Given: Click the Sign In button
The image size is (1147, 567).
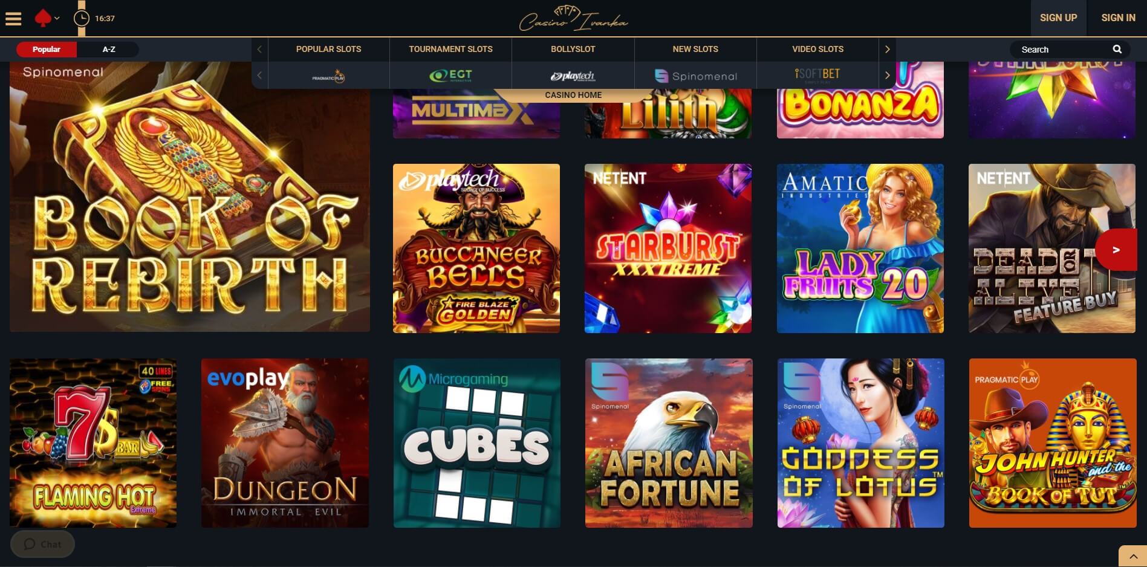Looking at the screenshot, I should (x=1118, y=18).
